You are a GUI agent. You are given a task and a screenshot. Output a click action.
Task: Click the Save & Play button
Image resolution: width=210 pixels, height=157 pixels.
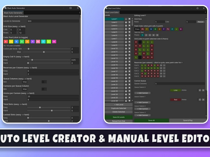click(x=188, y=120)
